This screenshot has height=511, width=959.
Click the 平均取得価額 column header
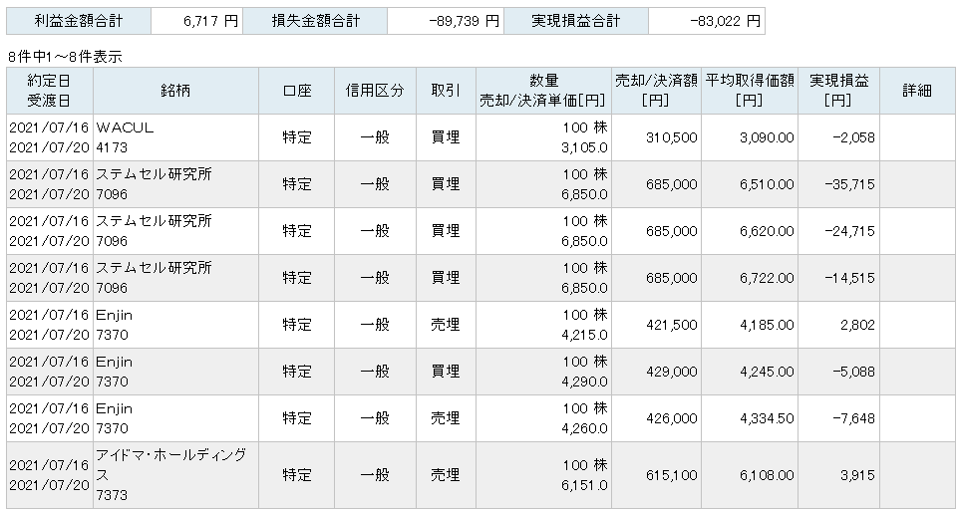coord(750,91)
